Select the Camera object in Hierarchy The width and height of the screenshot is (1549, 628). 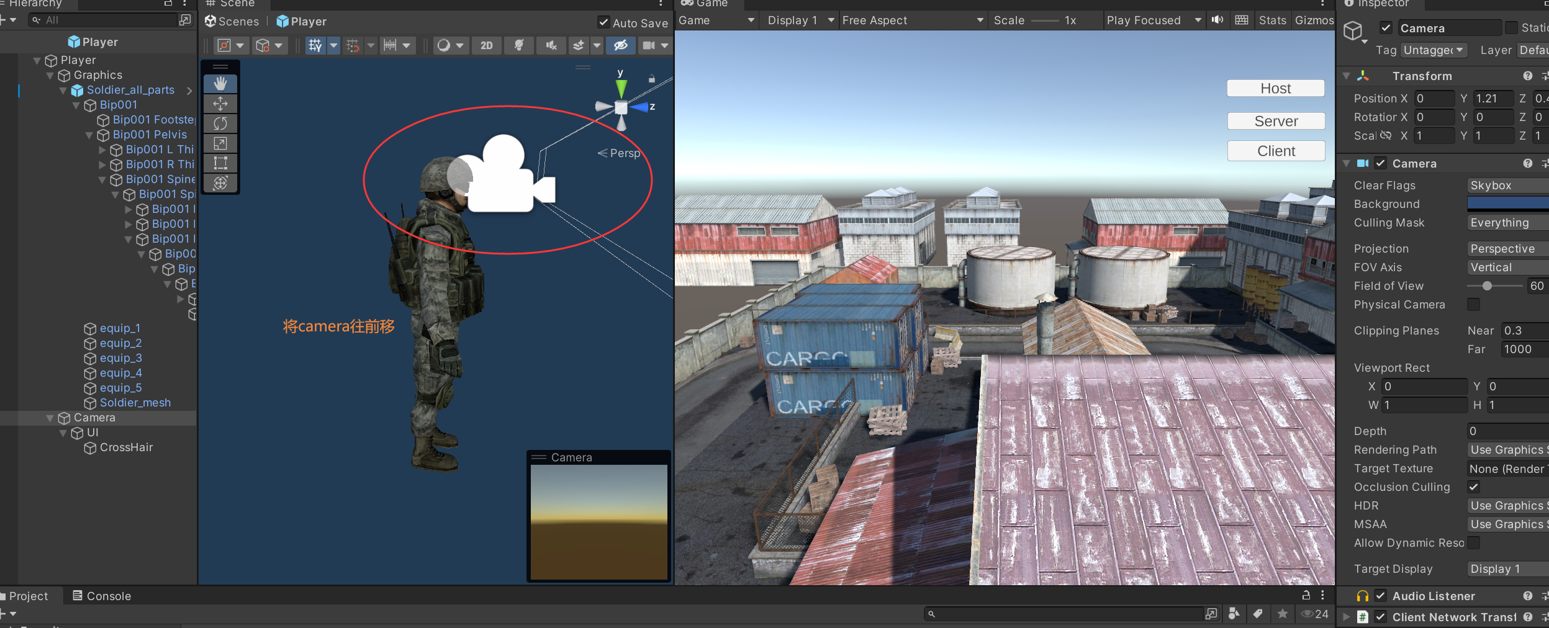[94, 418]
